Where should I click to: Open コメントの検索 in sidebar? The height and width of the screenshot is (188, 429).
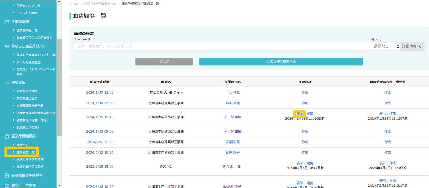tap(27, 13)
